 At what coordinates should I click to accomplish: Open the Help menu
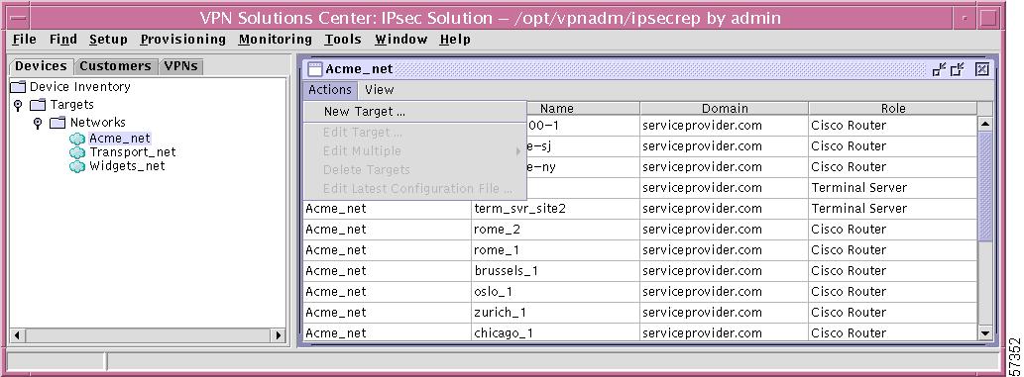[x=455, y=40]
